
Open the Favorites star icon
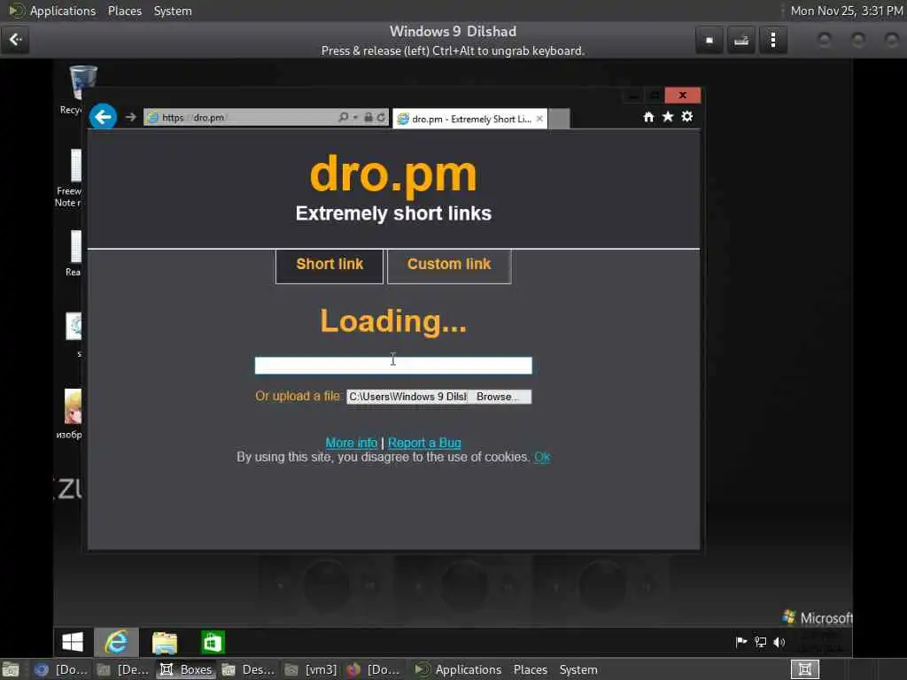(x=668, y=117)
